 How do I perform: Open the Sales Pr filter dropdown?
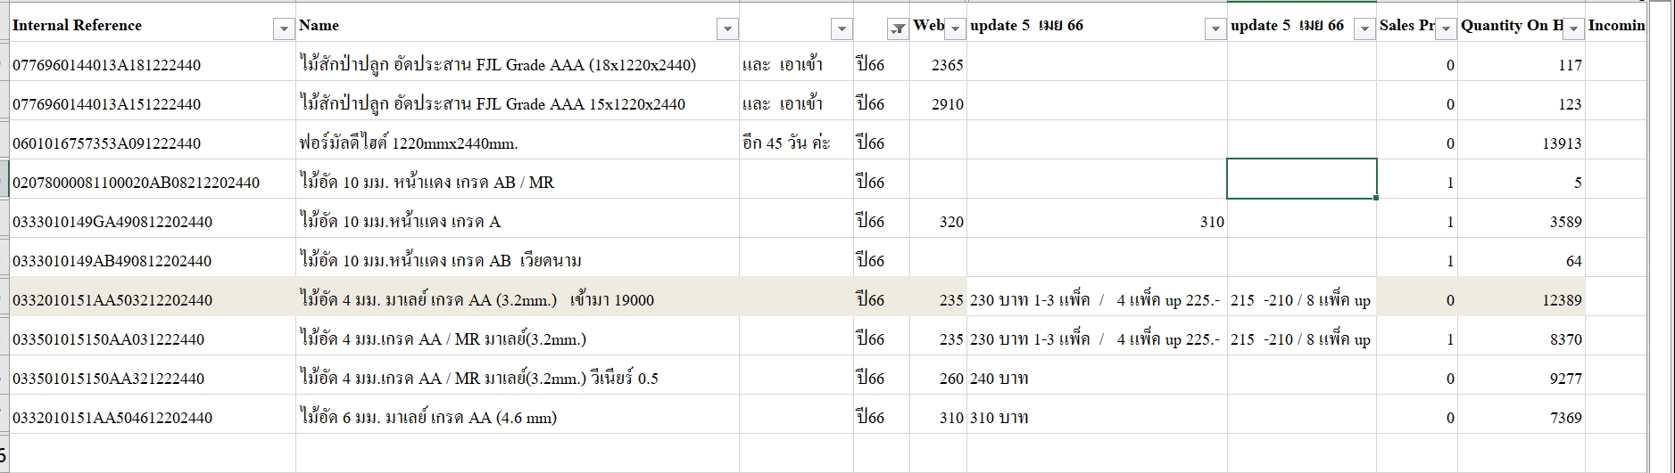(x=1446, y=29)
